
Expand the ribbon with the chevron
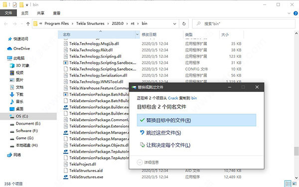(289, 13)
